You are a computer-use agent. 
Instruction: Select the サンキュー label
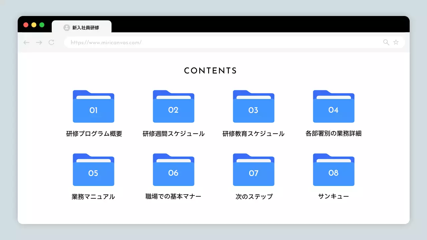(x=334, y=196)
